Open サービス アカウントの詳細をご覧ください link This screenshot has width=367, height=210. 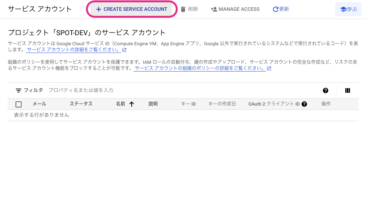(x=74, y=50)
